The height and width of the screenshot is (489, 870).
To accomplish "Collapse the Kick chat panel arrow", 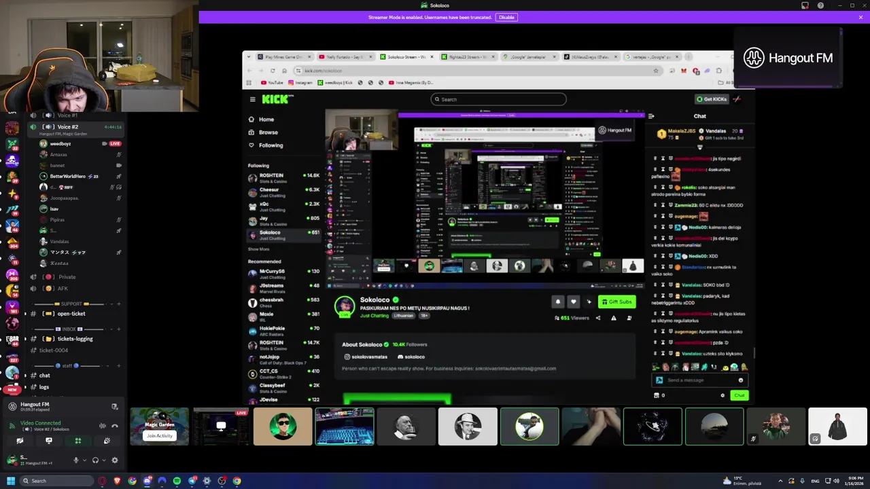I will tap(651, 116).
